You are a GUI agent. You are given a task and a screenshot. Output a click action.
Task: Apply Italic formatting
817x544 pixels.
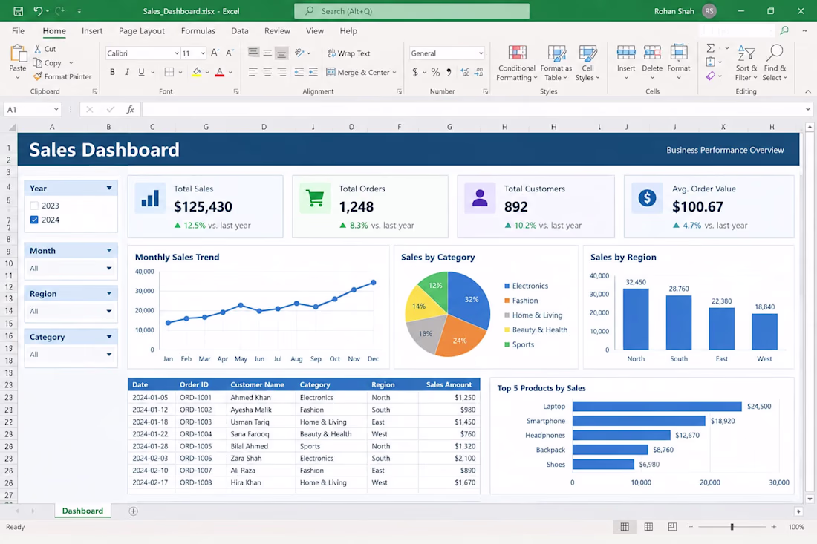126,72
